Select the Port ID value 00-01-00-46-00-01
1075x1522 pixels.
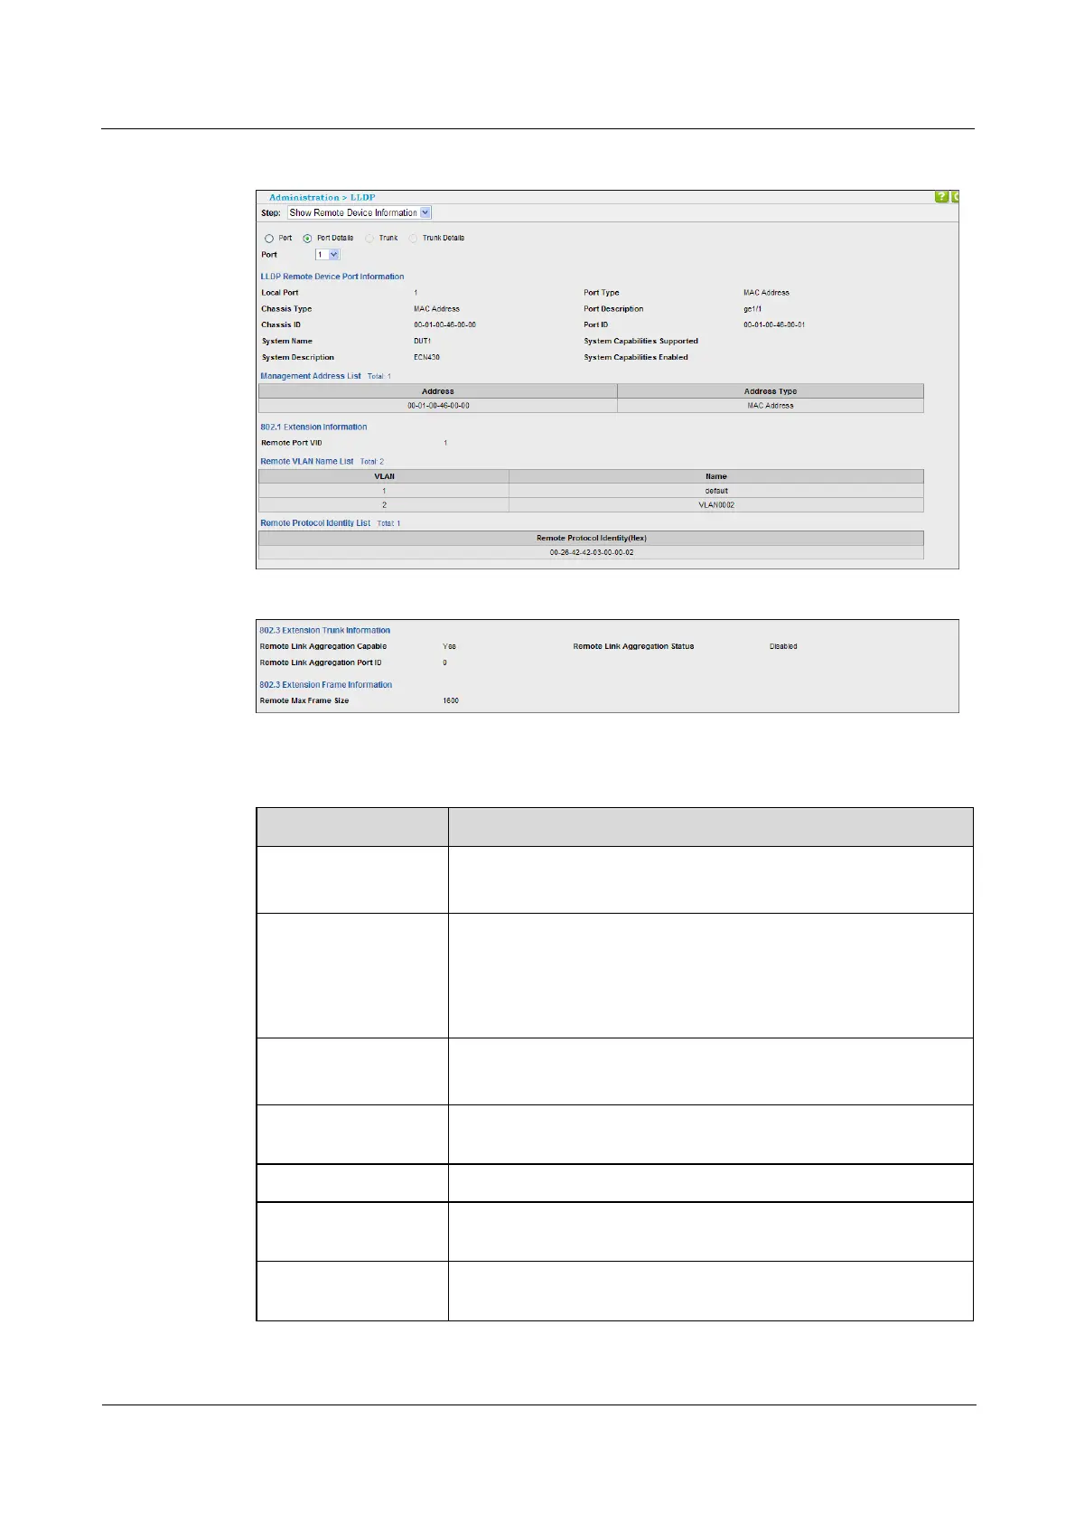click(x=774, y=325)
